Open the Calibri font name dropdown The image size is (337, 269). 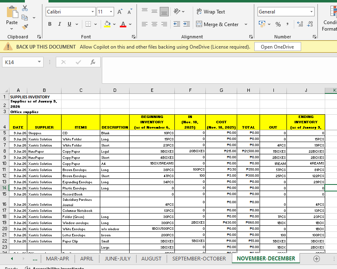(93, 12)
